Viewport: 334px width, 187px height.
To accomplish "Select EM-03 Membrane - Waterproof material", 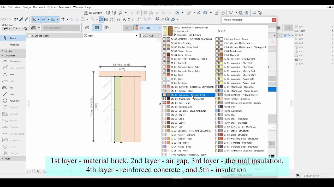I will point(188,99).
